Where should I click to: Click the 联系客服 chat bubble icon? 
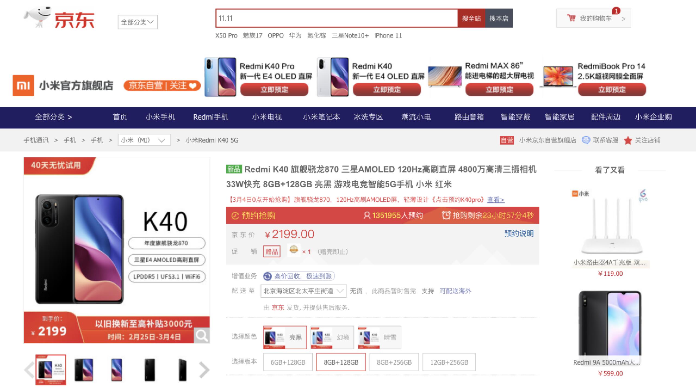tap(586, 140)
